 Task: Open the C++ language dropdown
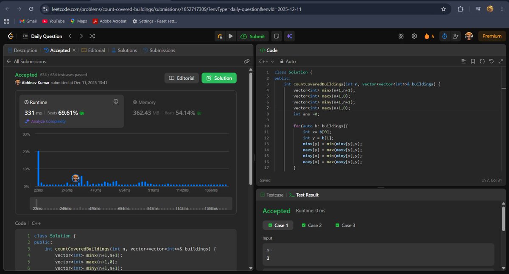(266, 61)
